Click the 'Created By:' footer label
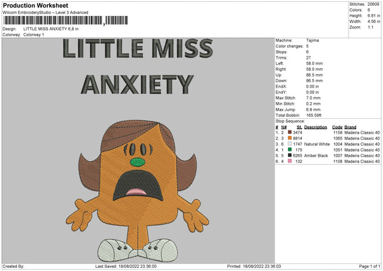The image size is (383, 271). (13, 266)
